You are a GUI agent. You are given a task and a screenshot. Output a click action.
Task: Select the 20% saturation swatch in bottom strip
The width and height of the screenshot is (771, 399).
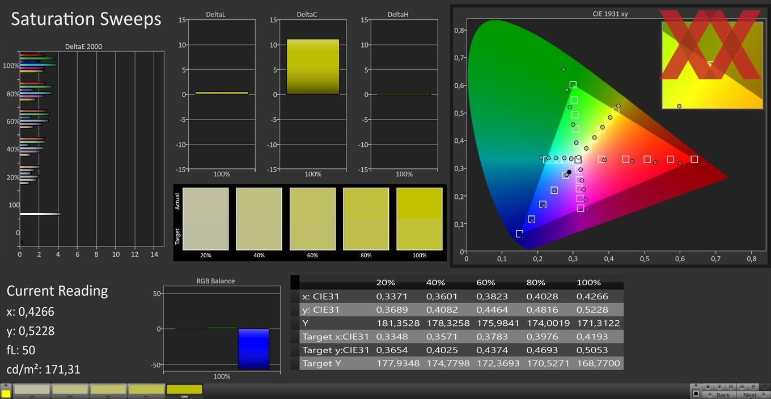tap(31, 390)
